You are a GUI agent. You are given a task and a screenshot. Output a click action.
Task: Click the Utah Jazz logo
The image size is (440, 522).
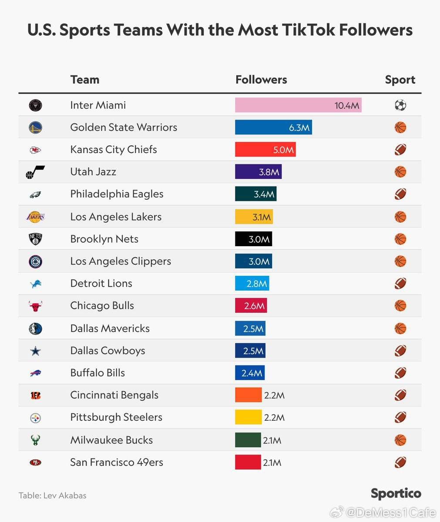(x=35, y=172)
